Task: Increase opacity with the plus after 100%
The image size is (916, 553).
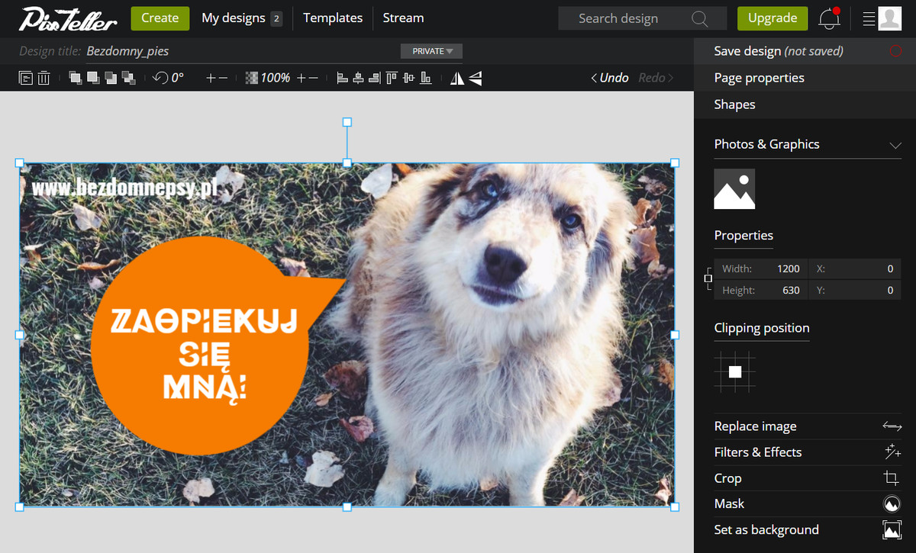Action: [x=302, y=78]
